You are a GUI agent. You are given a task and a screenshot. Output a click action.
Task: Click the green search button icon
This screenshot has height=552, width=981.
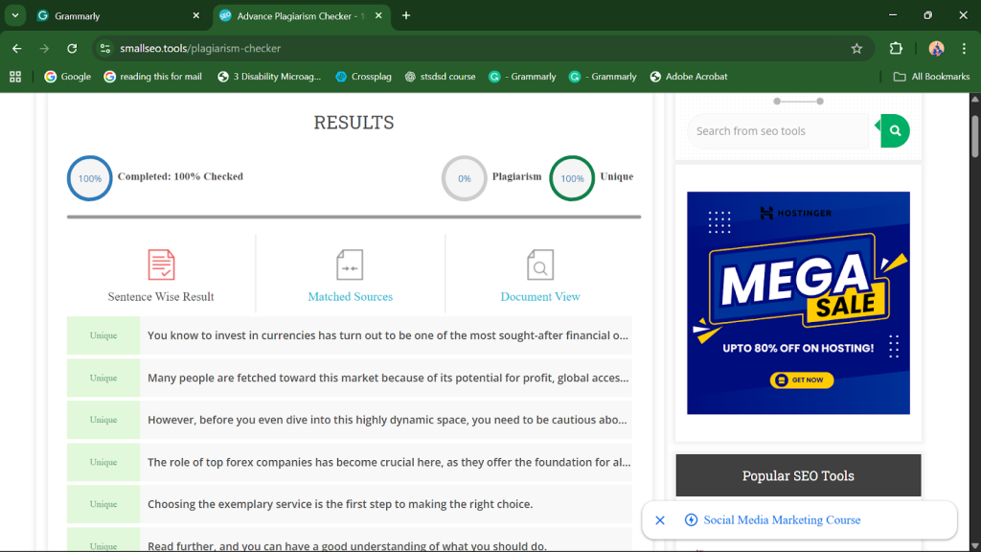coord(895,131)
